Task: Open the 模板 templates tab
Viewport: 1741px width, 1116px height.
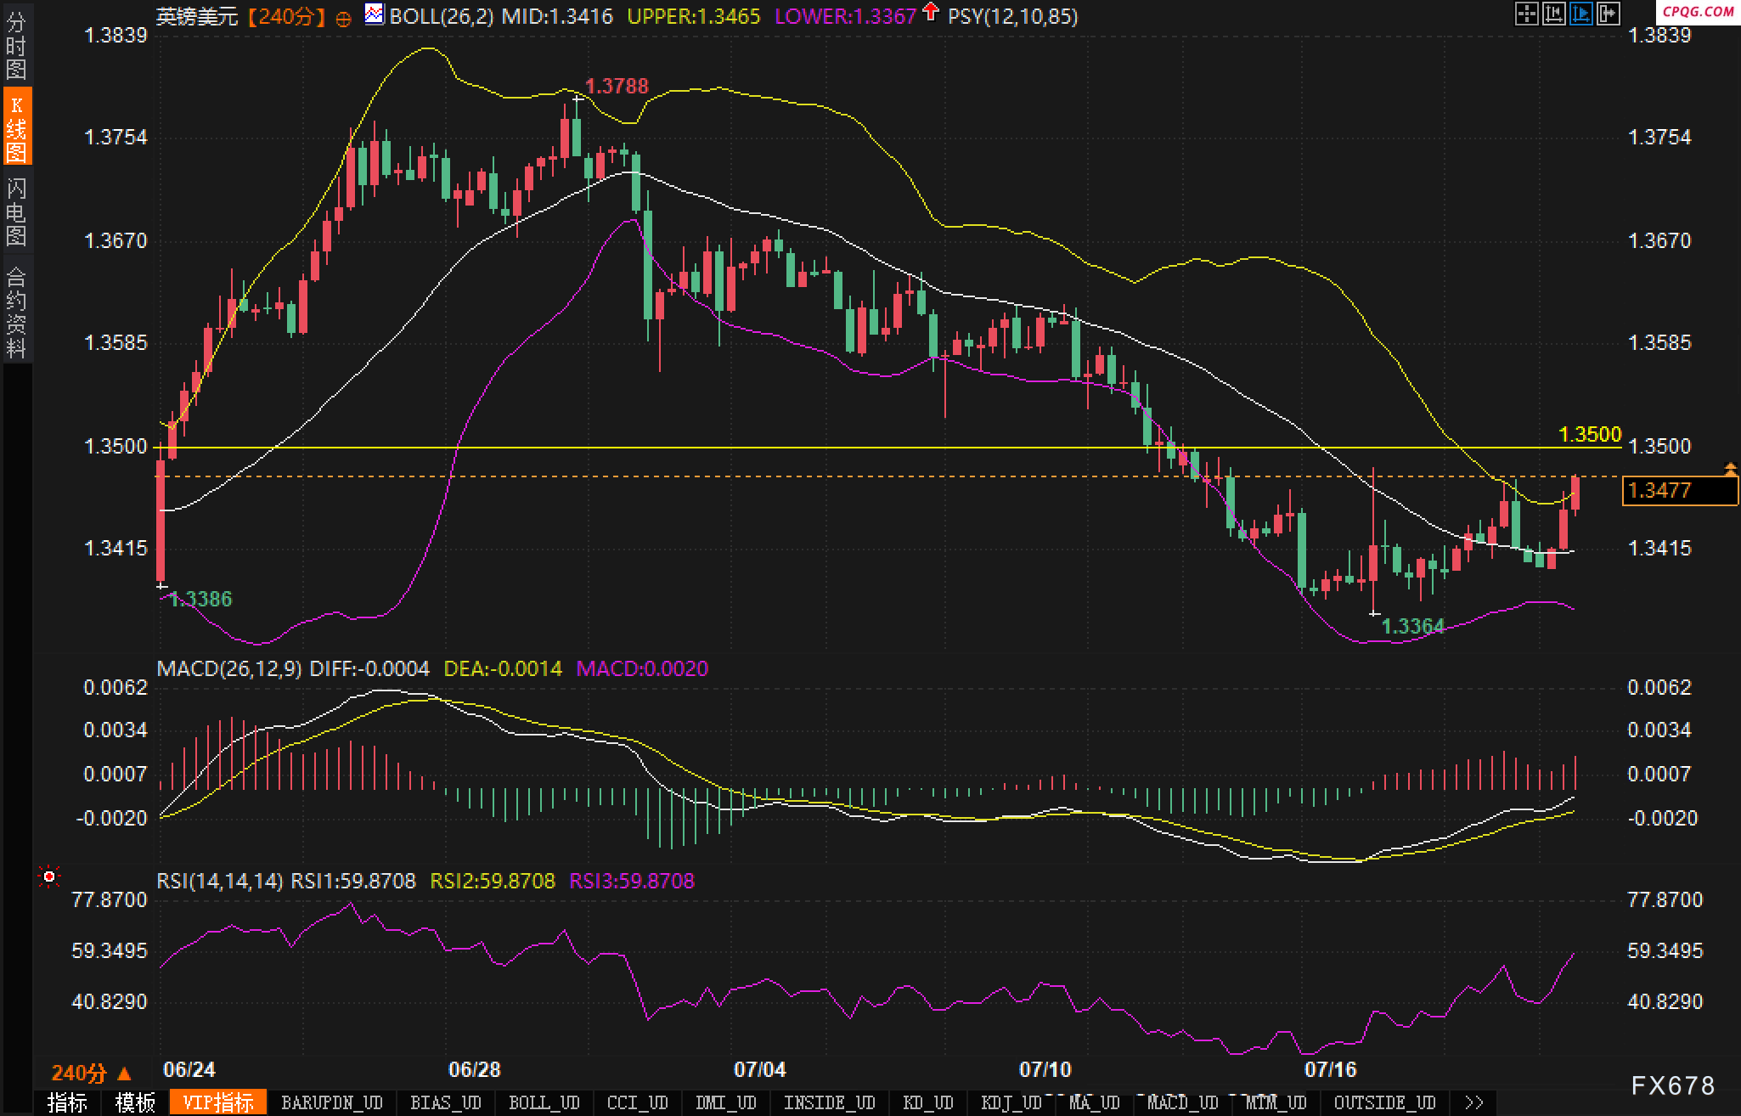Action: [136, 1102]
